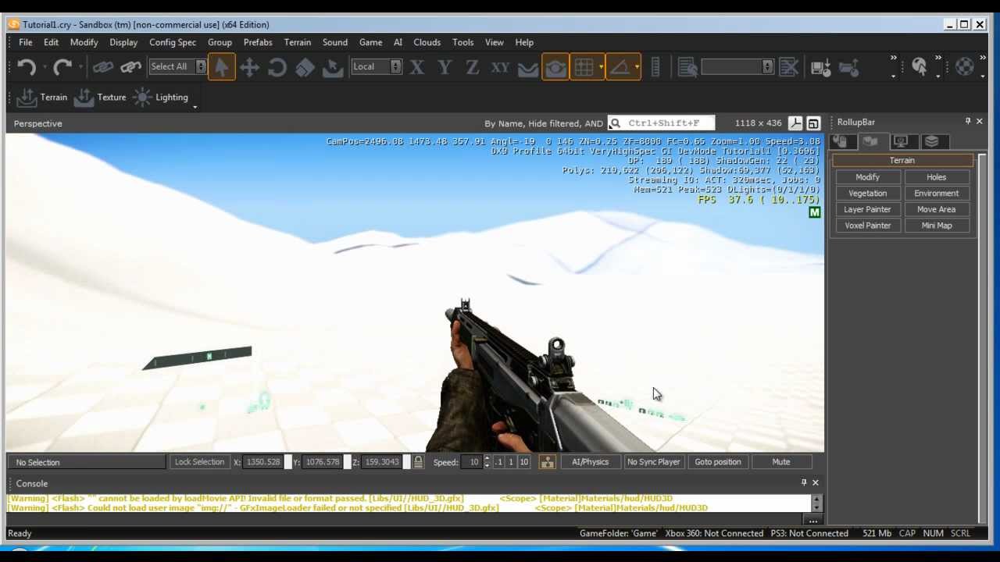Click the viewport search field

(x=661, y=123)
